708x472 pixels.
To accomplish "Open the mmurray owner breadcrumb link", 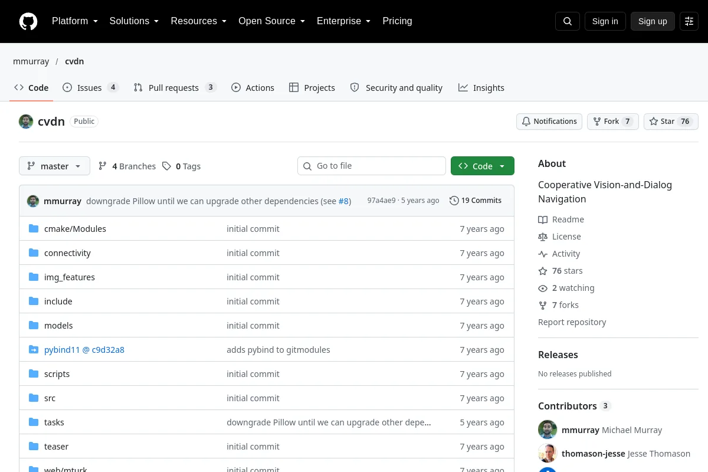I will (31, 61).
